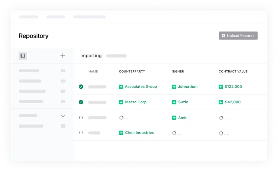Click loading status circle on Chen Industries row
This screenshot has width=278, height=172.
pos(81,133)
